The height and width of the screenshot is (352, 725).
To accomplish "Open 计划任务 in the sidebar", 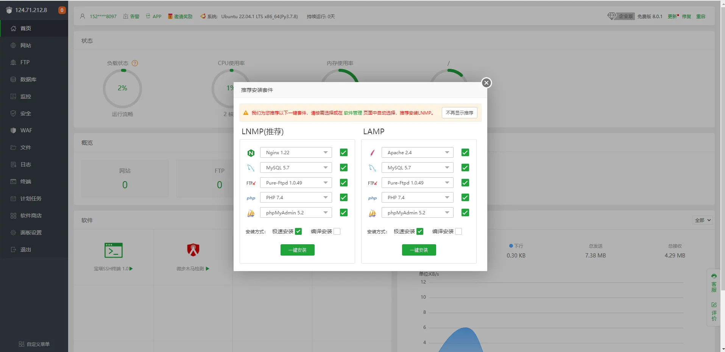I will tap(34, 198).
